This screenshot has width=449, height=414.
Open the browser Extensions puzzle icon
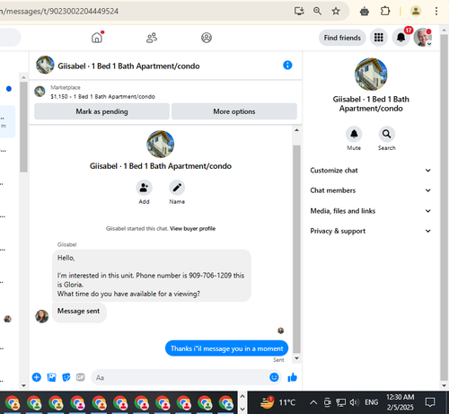point(385,12)
